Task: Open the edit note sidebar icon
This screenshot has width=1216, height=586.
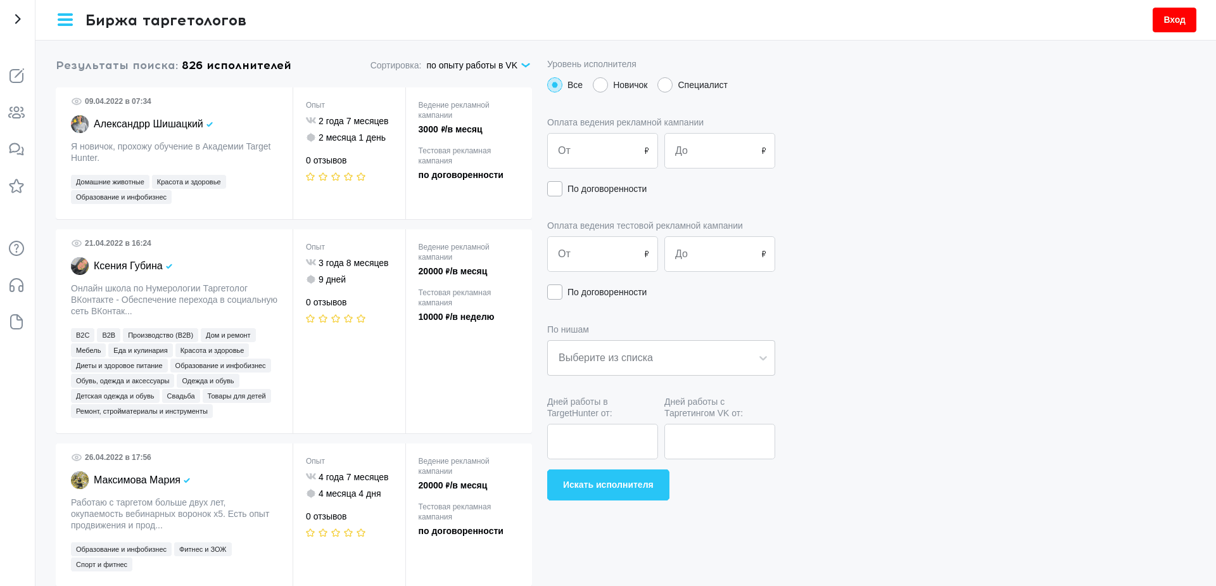Action: coord(16,76)
